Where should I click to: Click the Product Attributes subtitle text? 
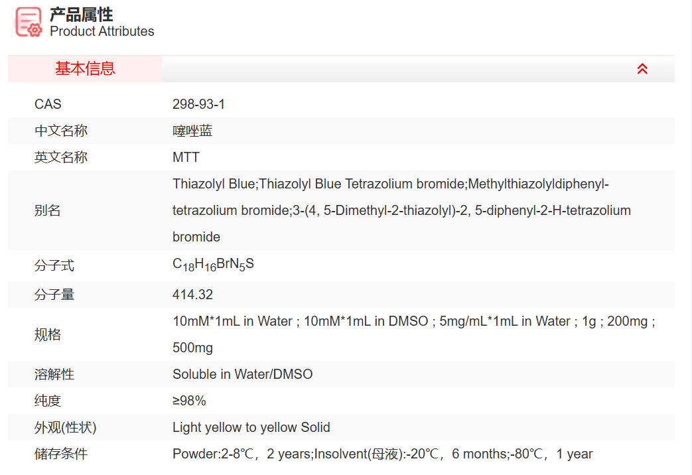tap(102, 31)
